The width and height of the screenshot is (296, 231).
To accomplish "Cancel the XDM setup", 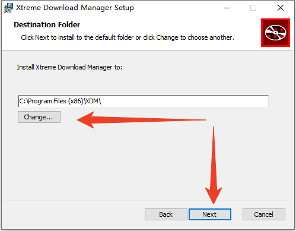I will tap(264, 214).
